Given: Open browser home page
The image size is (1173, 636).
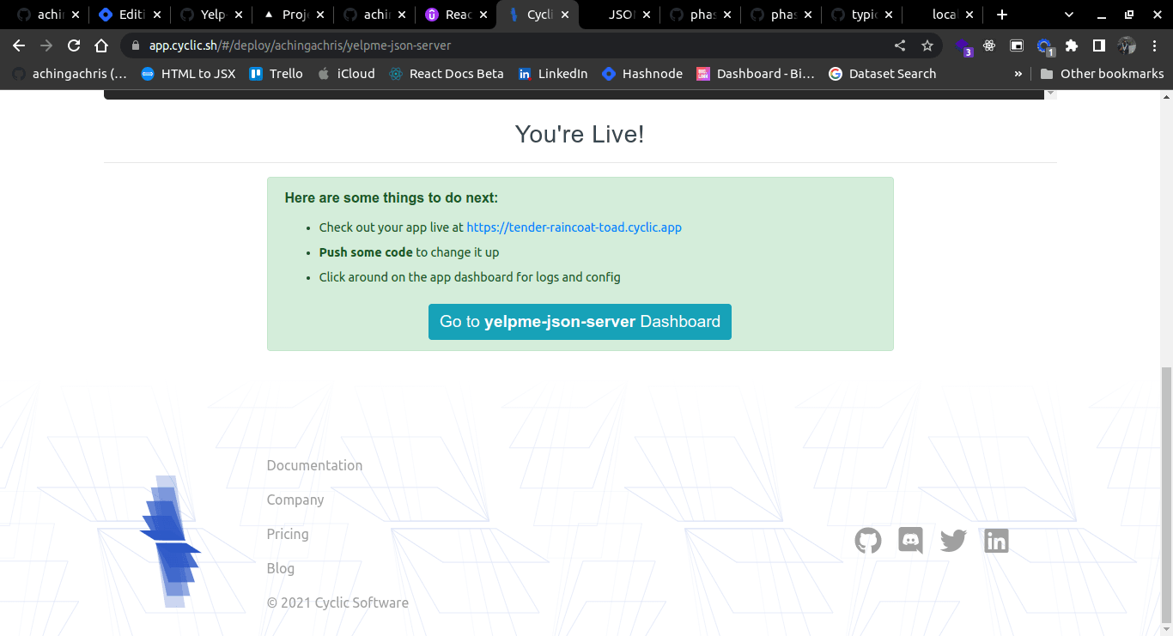Looking at the screenshot, I should (101, 45).
